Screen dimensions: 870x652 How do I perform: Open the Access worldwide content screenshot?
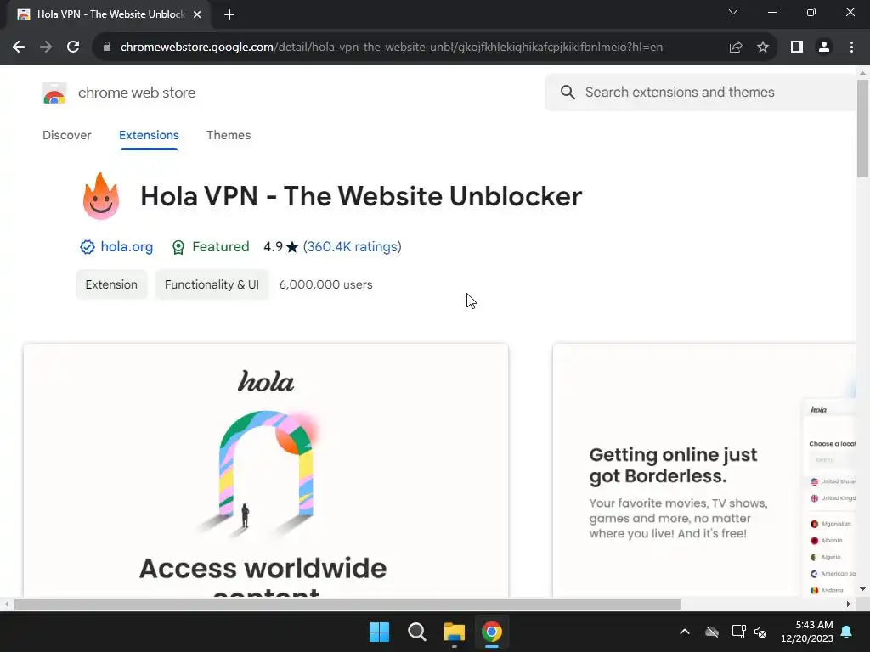(266, 470)
